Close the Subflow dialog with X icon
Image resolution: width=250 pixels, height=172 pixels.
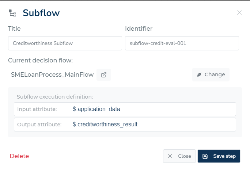tap(239, 13)
